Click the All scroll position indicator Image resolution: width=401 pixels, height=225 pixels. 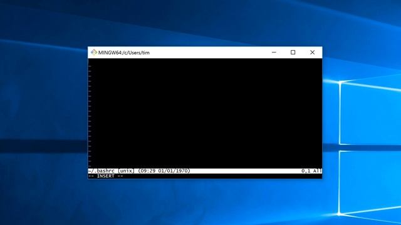click(317, 171)
